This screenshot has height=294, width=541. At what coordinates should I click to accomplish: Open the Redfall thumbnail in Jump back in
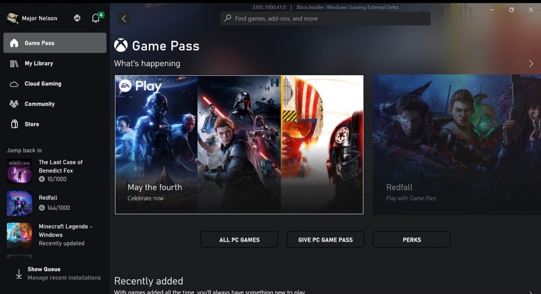coord(20,204)
